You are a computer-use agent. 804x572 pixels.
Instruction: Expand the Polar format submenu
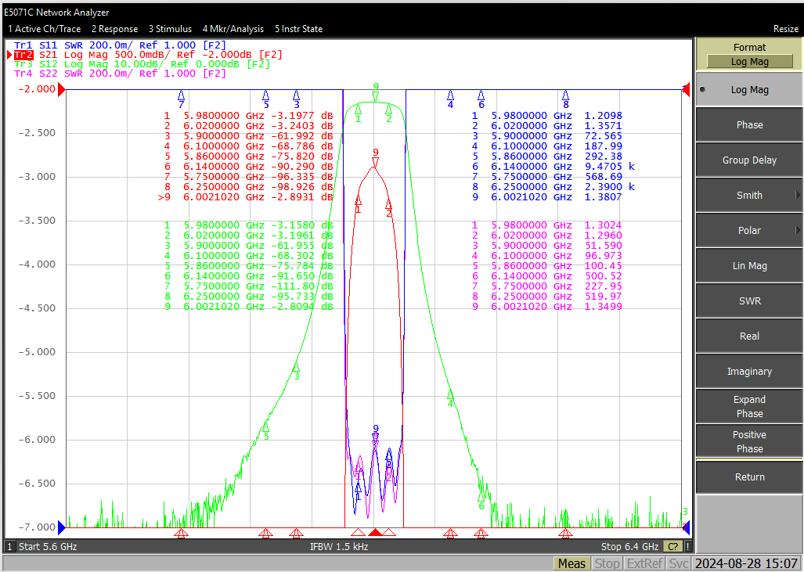pos(797,231)
